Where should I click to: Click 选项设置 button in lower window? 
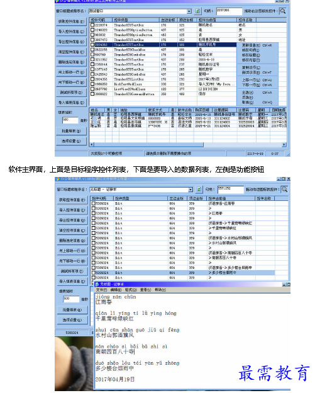tap(72, 320)
